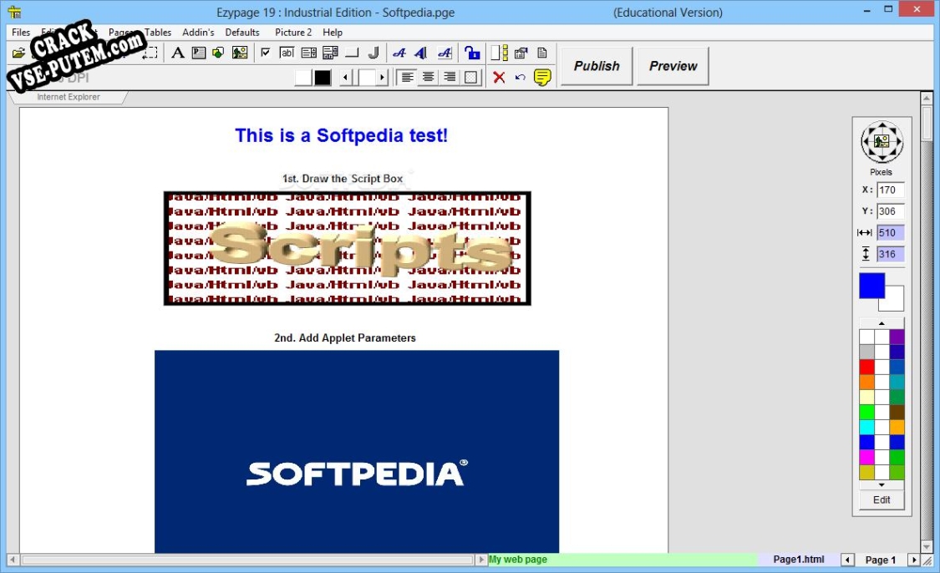Click the right arrow of the toolbar stepper
Image resolution: width=940 pixels, height=573 pixels.
[382, 78]
